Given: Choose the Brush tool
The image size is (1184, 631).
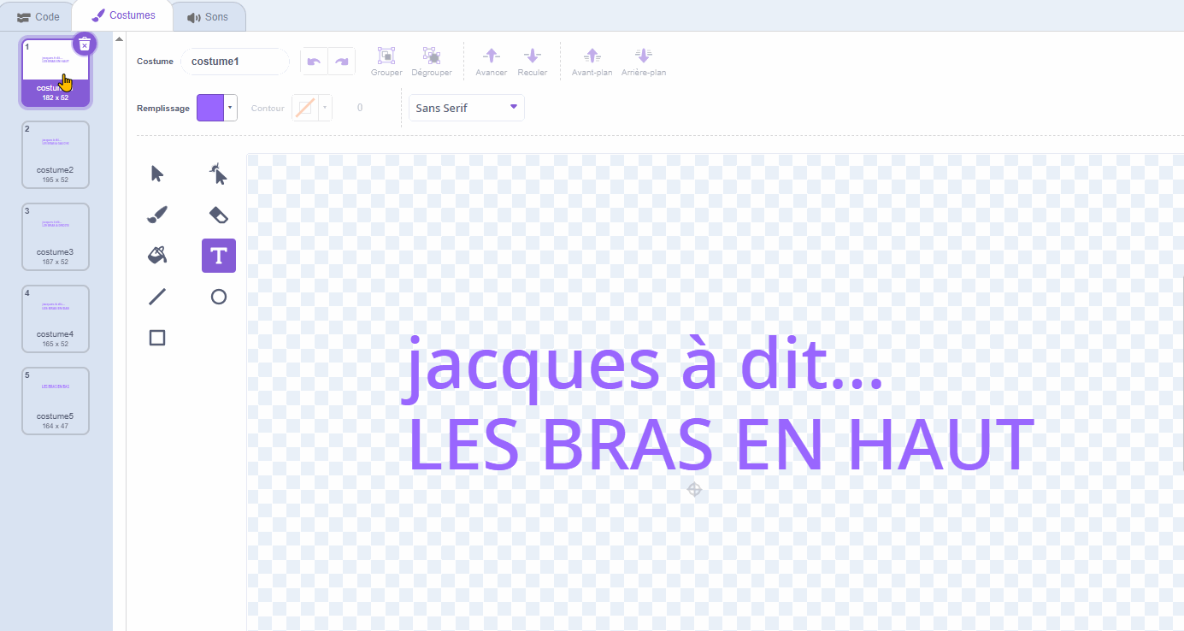Looking at the screenshot, I should click(x=157, y=215).
